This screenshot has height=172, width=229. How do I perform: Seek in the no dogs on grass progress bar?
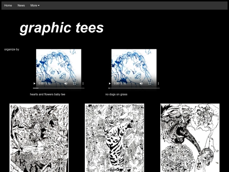134,88
